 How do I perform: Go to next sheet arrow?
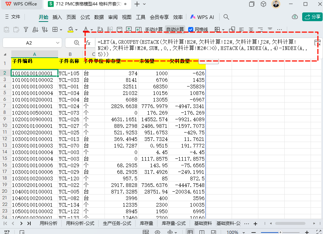tap(21, 223)
